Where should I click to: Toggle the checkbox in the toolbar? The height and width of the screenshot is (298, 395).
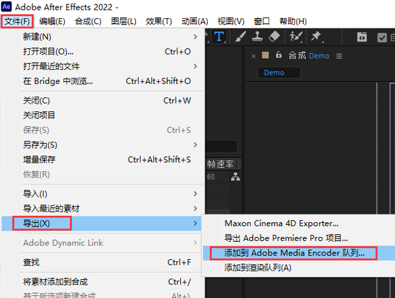pyautogui.click(x=382, y=38)
